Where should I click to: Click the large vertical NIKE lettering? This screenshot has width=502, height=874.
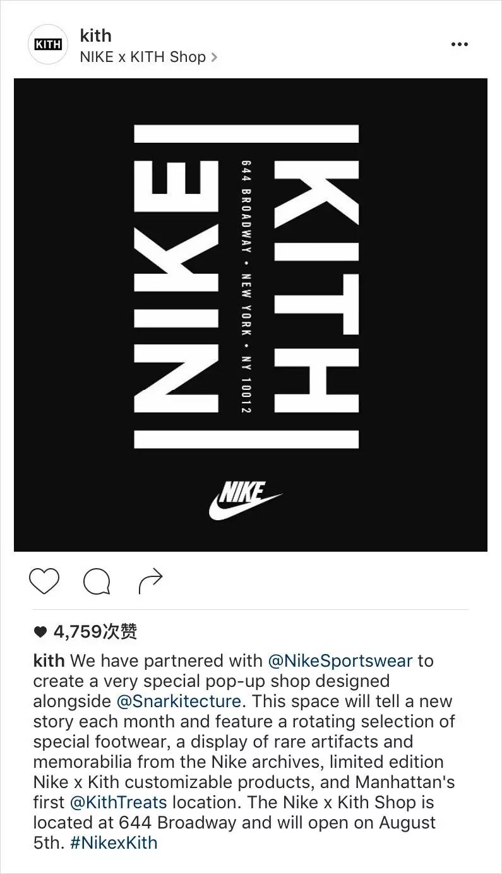pos(177,287)
